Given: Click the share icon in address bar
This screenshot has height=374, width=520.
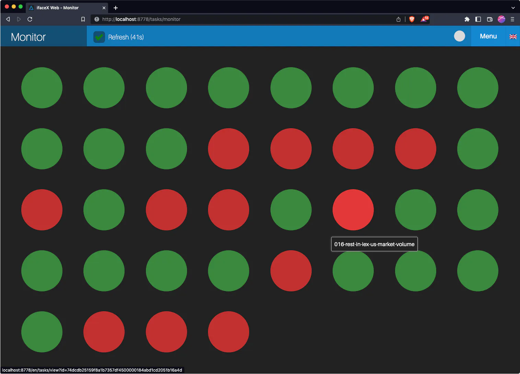Looking at the screenshot, I should point(398,19).
